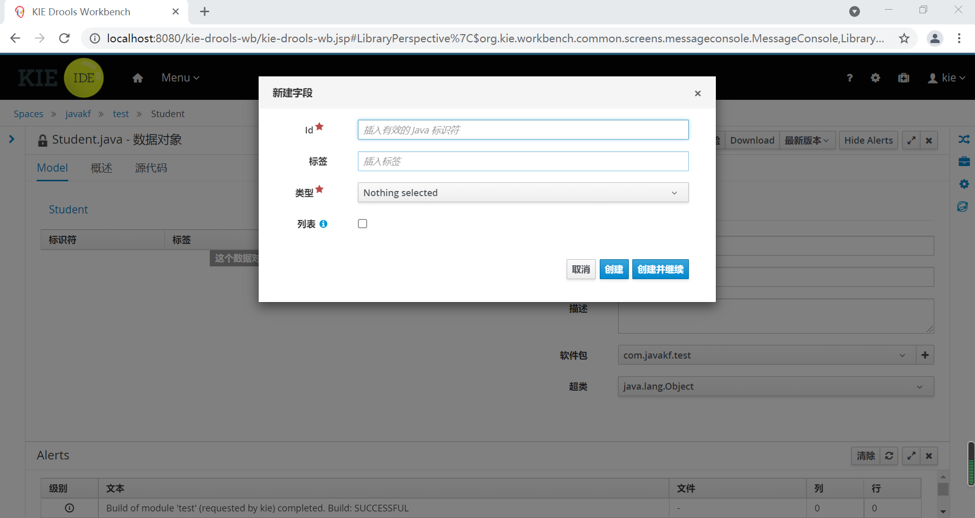Open the Menu dropdown in header

[x=180, y=78]
